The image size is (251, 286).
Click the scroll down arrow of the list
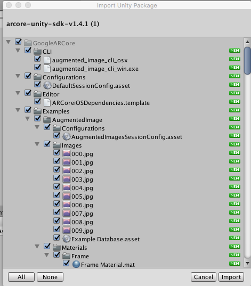tap(247, 263)
